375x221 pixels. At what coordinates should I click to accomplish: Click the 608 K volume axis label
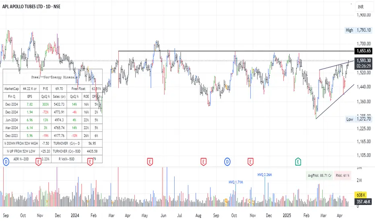pyautogui.click(x=361, y=195)
